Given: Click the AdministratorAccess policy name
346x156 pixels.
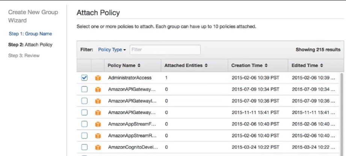Looking at the screenshot, I should click(130, 78).
